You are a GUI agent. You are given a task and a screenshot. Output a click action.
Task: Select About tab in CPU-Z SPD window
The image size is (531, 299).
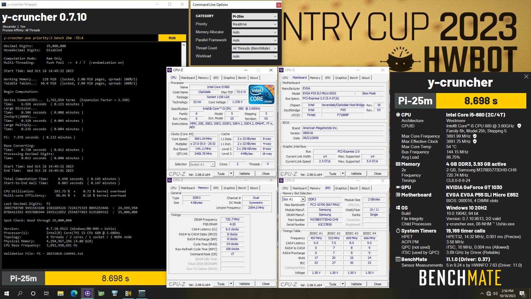tap(366, 188)
